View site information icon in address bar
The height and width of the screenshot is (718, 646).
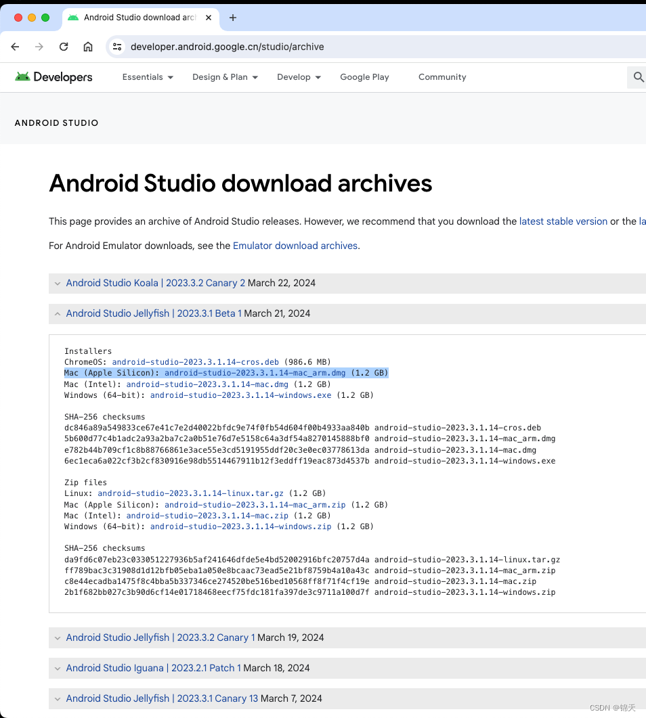point(117,47)
